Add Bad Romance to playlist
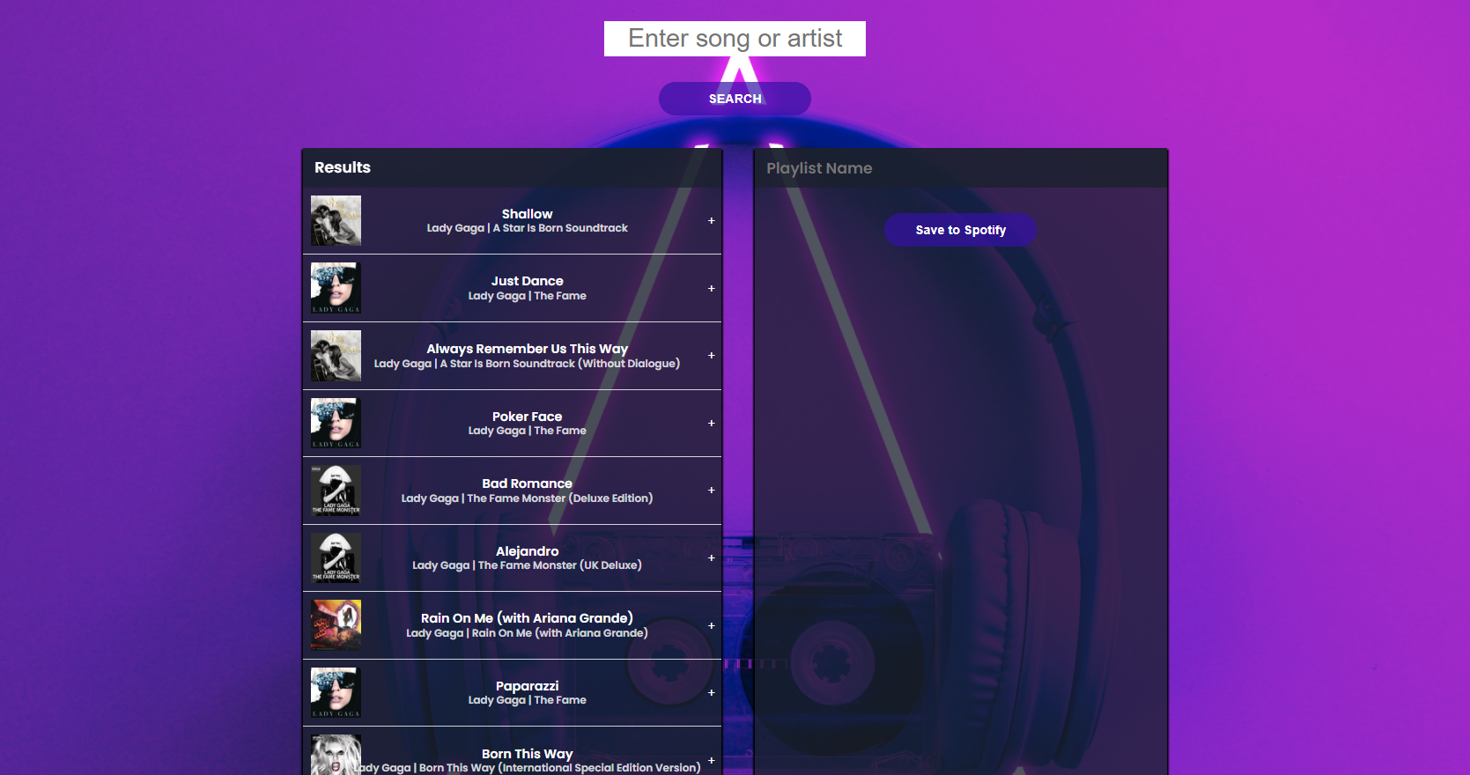This screenshot has height=775, width=1470. click(711, 491)
